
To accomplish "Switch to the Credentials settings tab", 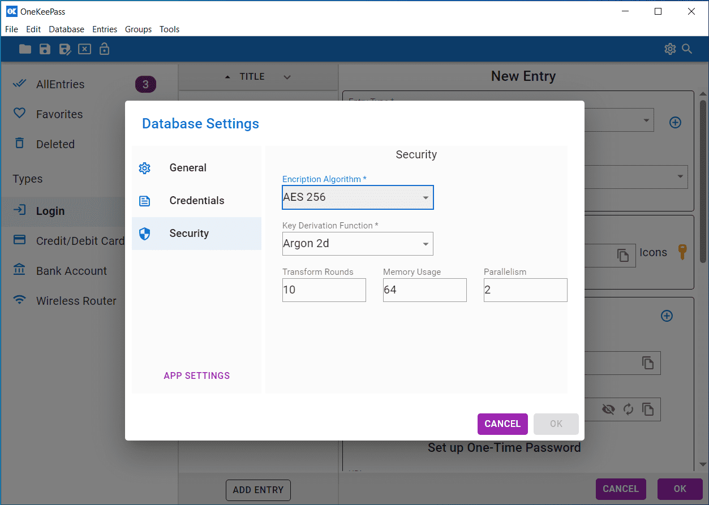I will 196,201.
